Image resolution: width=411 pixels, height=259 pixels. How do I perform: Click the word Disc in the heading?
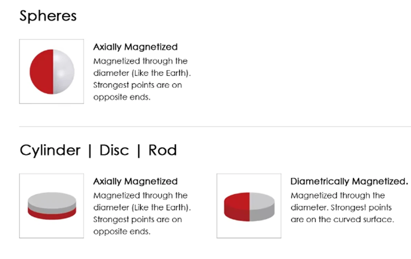pyautogui.click(x=114, y=150)
